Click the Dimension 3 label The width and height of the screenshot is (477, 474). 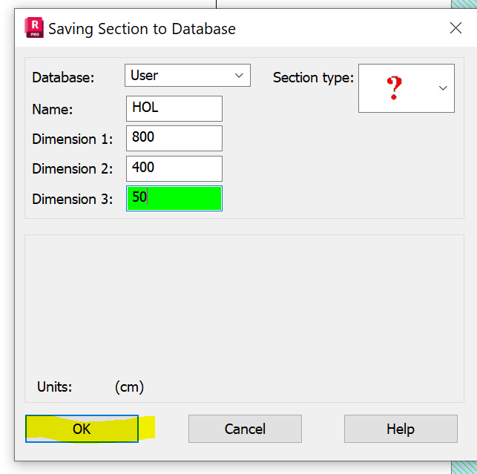73,199
